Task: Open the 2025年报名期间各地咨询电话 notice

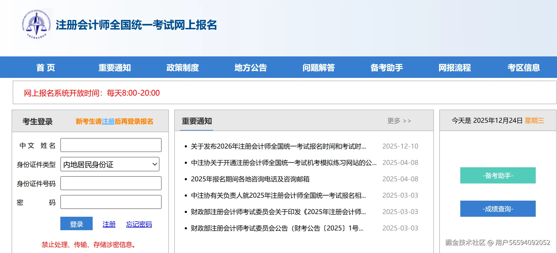Action: tap(250, 179)
